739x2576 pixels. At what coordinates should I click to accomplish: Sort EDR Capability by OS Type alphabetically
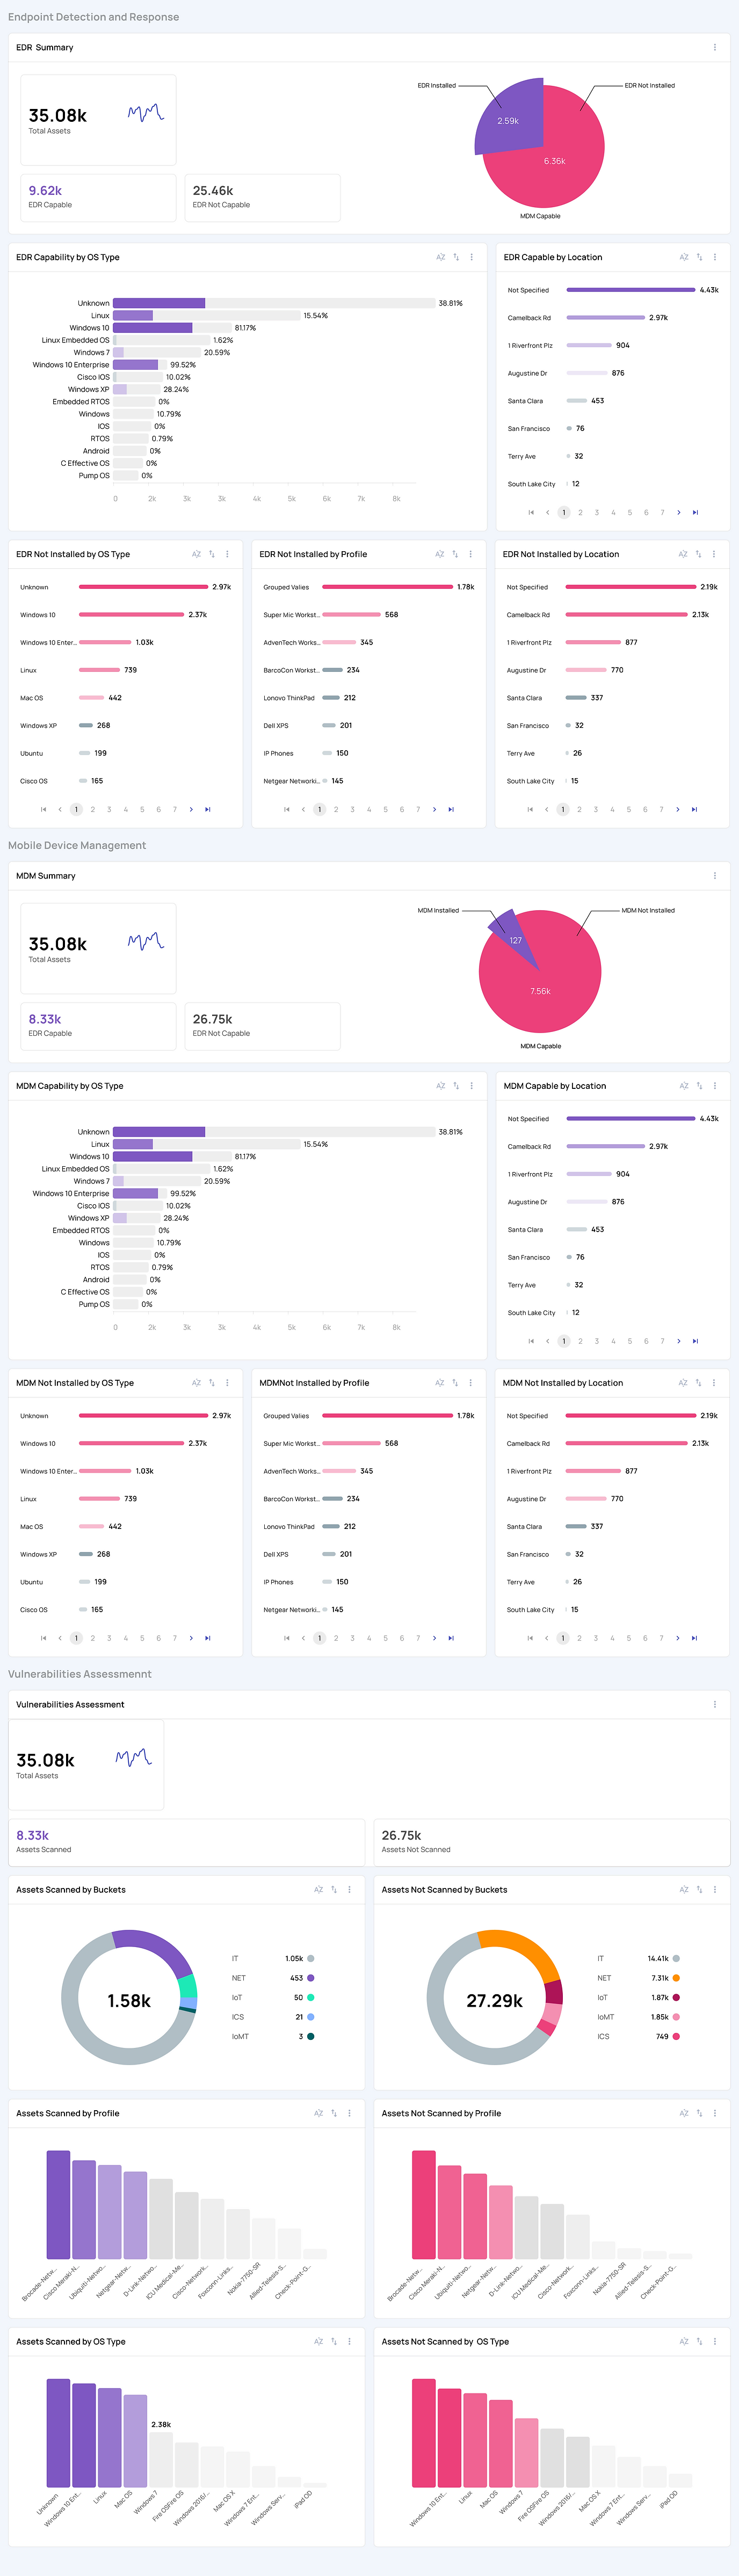pyautogui.click(x=440, y=257)
